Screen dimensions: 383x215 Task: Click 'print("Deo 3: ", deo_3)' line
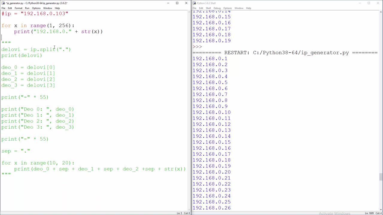38,127
